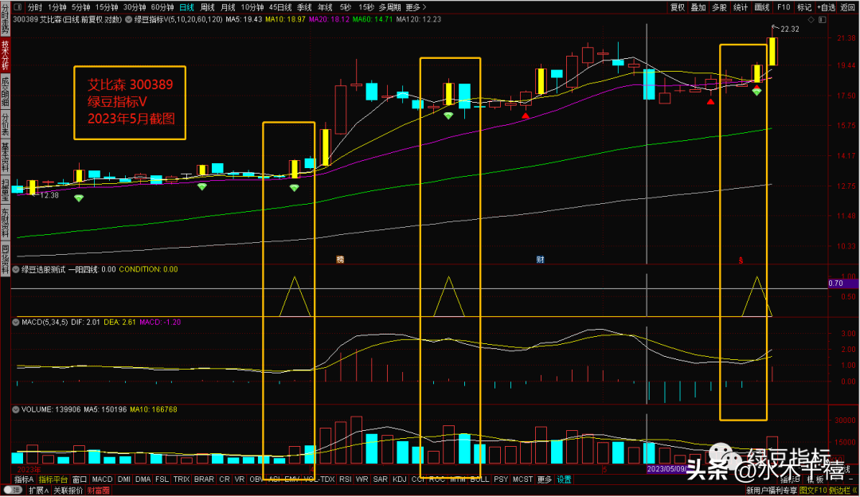Click 2023/05/09 date marker on time axis
Screen dimensions: 860x497
tap(670, 469)
